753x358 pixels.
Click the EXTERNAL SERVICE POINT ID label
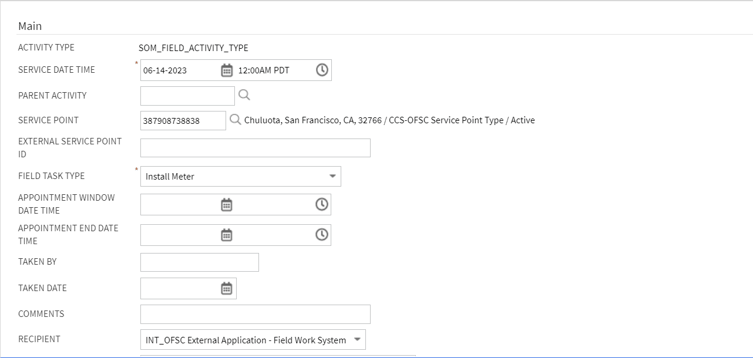70,148
